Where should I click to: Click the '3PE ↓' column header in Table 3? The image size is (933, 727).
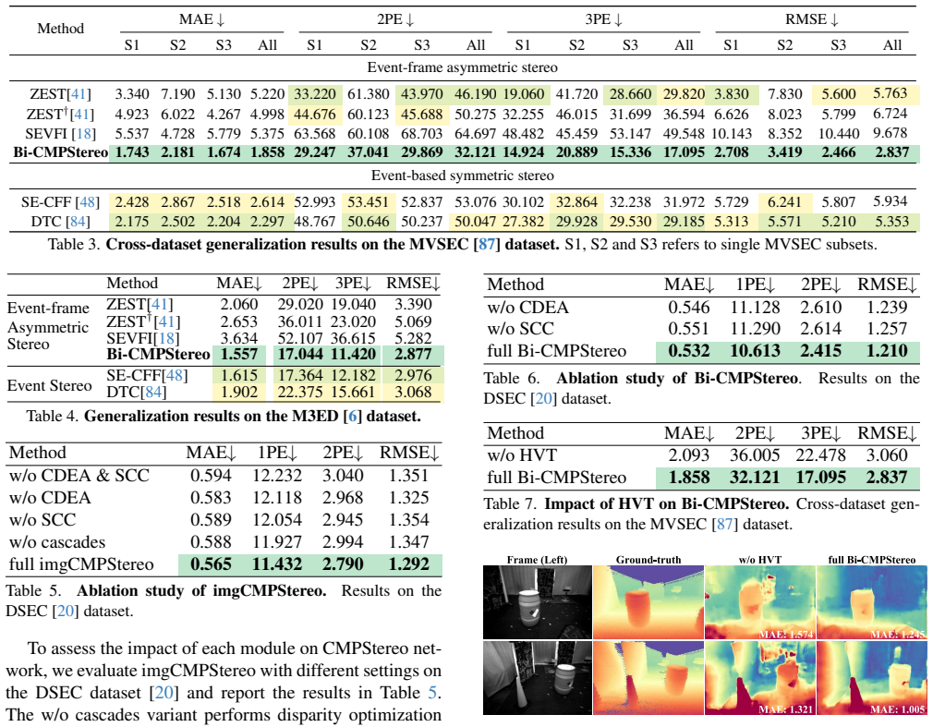pos(603,19)
